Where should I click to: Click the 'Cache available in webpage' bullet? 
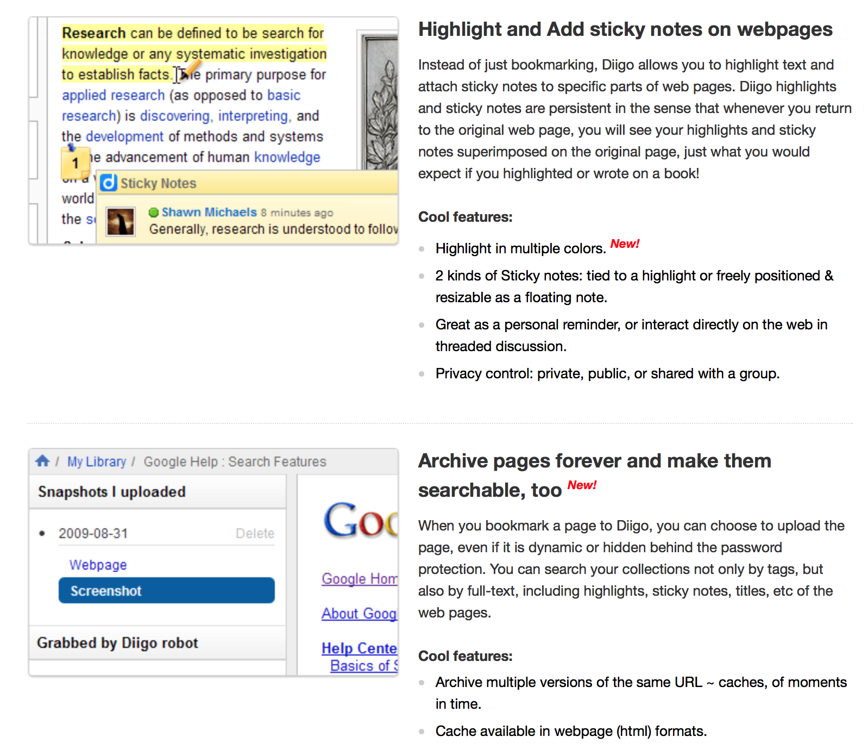coord(571,731)
